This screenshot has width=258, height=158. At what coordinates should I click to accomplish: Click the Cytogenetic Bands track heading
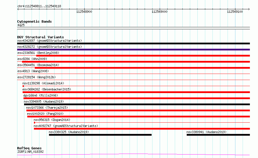click(34, 21)
